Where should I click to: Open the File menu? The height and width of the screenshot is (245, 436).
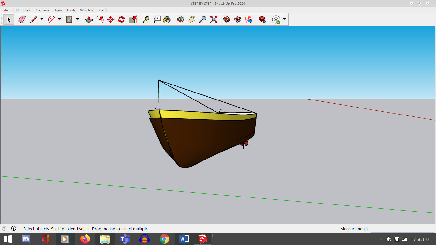point(5,10)
